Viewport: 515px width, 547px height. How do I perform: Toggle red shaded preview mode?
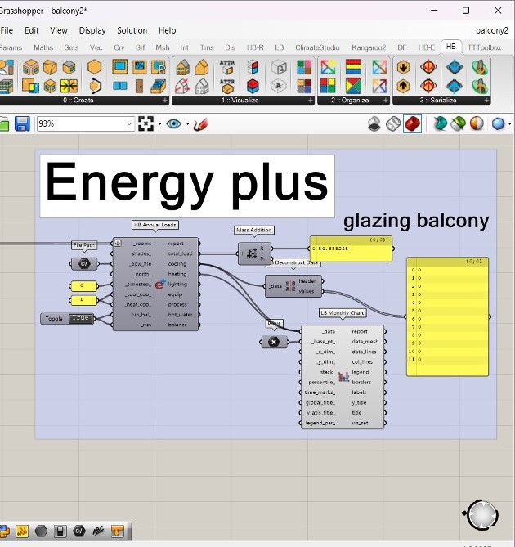pos(413,123)
